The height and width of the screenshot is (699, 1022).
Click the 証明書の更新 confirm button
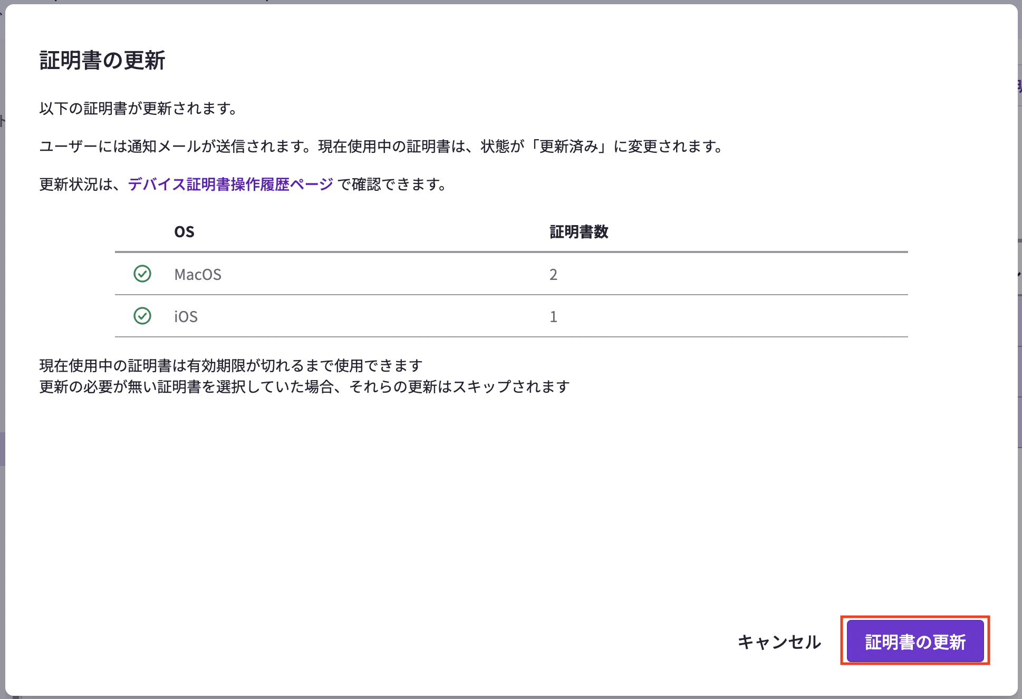pos(915,641)
